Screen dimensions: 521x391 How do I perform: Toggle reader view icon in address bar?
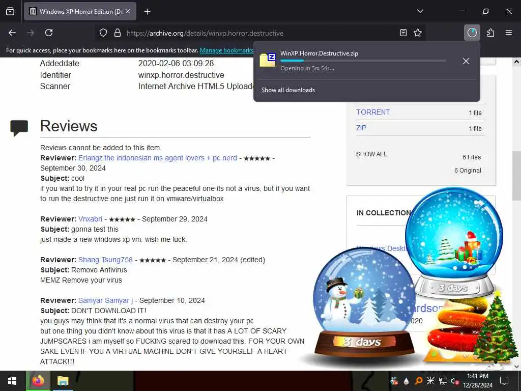(403, 33)
